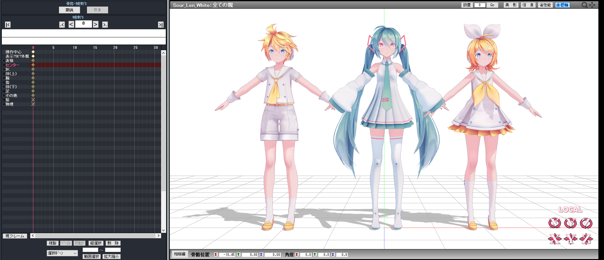Expand the 体(上) bone group
The width and height of the screenshot is (604, 260).
(4, 74)
